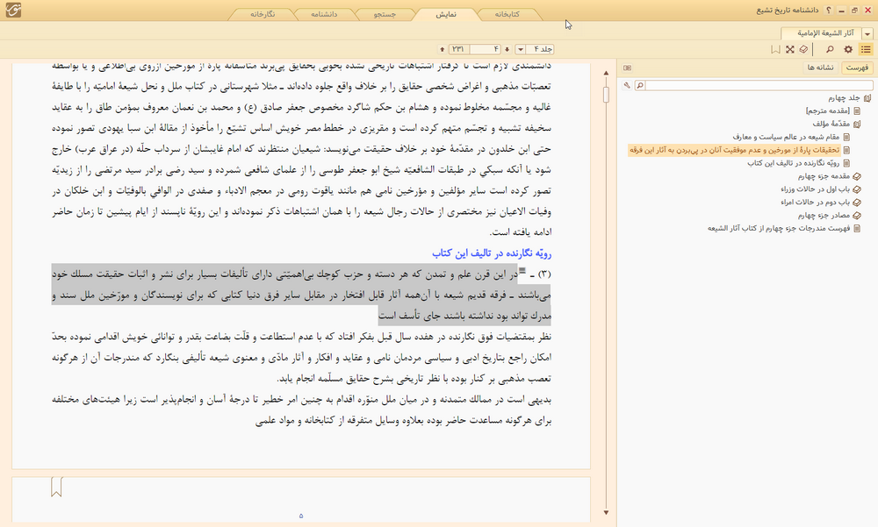Click the book icon beside جلد چهارم
The image size is (878, 527).
pos(867,98)
